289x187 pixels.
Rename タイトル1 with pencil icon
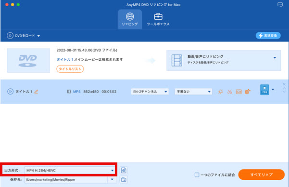pyautogui.click(x=37, y=92)
